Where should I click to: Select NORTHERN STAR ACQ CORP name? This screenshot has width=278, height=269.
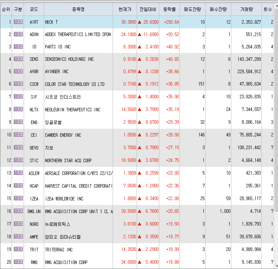coord(68,160)
